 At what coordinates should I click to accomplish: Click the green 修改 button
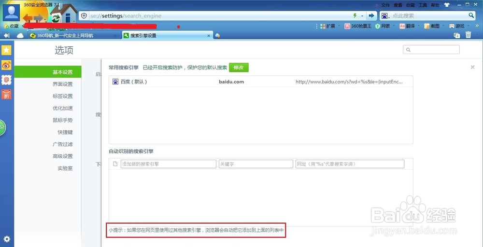point(239,68)
